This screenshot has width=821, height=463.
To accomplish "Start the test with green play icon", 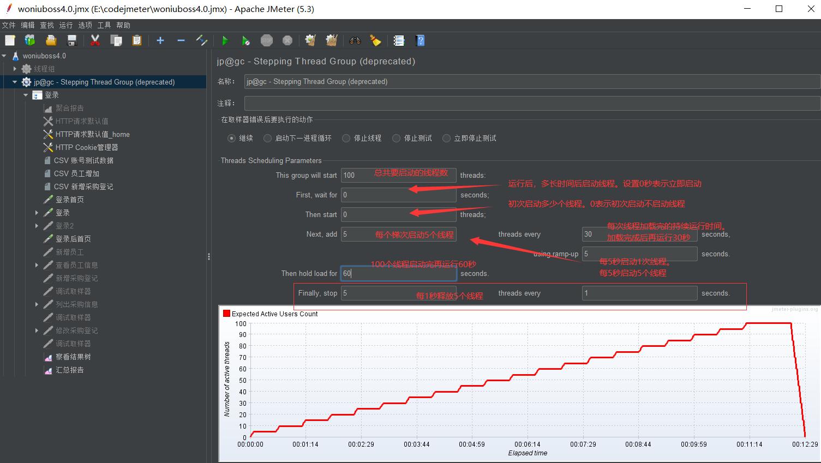I will click(225, 40).
